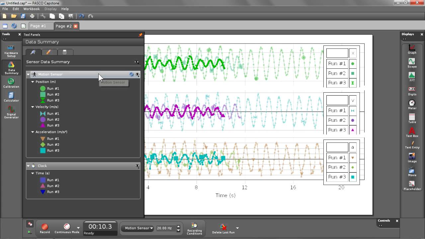The image size is (425, 239).
Task: Select the Digits display
Action: [412, 91]
